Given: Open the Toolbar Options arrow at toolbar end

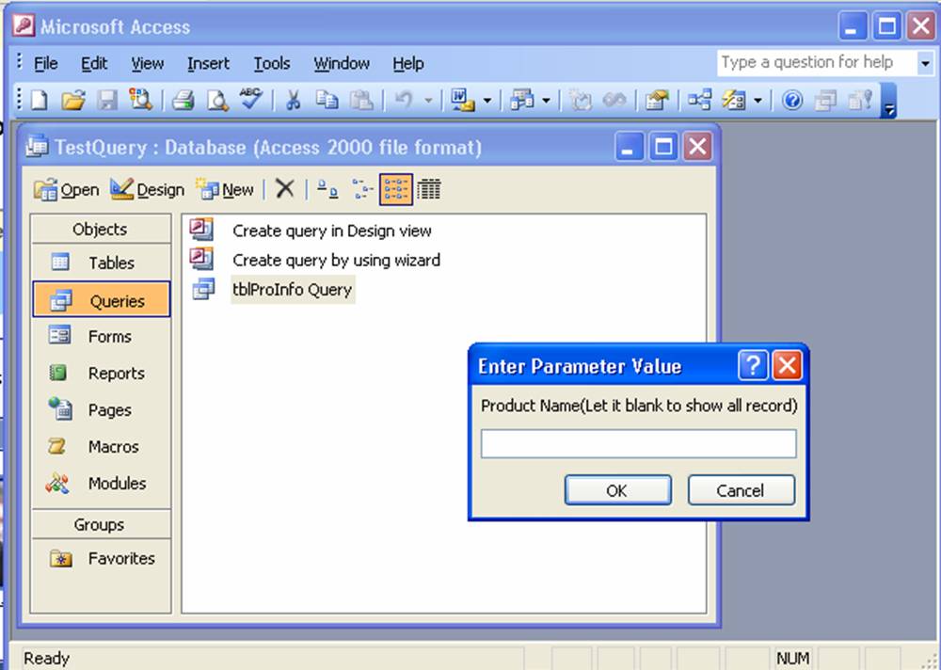Looking at the screenshot, I should (x=889, y=102).
